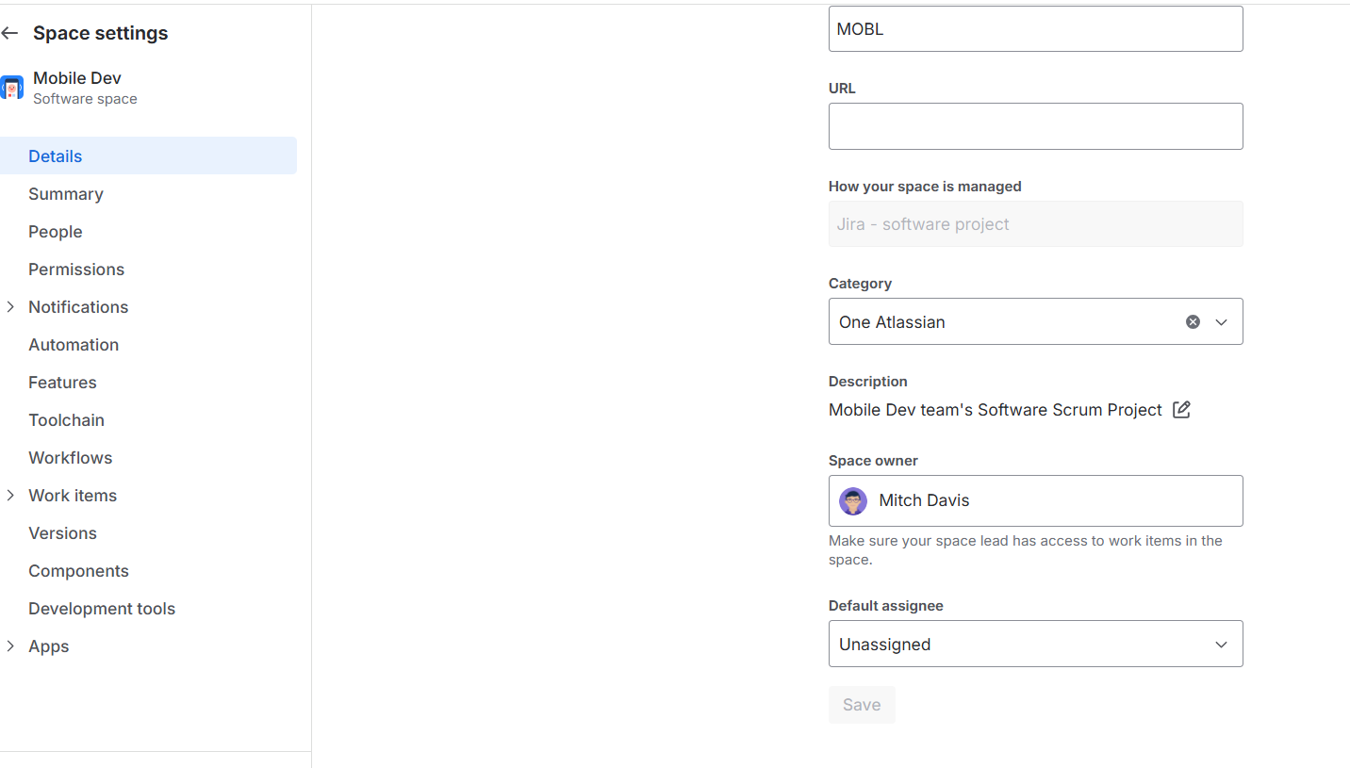
Task: Click the back arrow beside Space settings
Action: [x=9, y=33]
